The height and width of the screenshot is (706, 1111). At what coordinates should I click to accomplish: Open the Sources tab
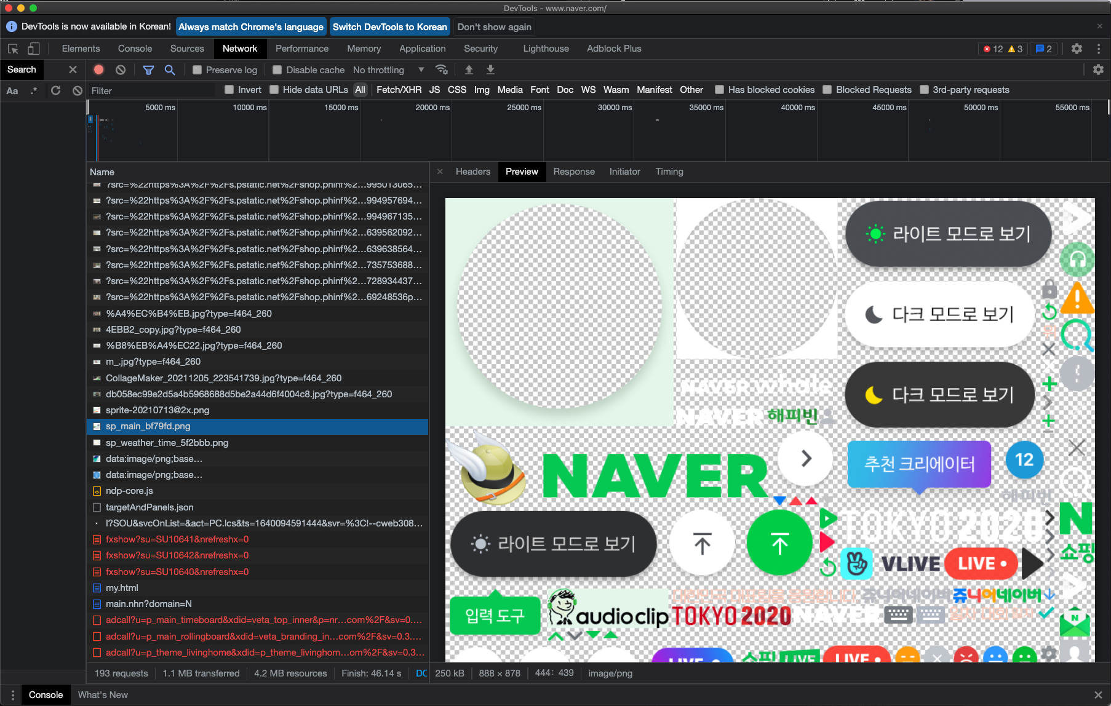tap(187, 49)
